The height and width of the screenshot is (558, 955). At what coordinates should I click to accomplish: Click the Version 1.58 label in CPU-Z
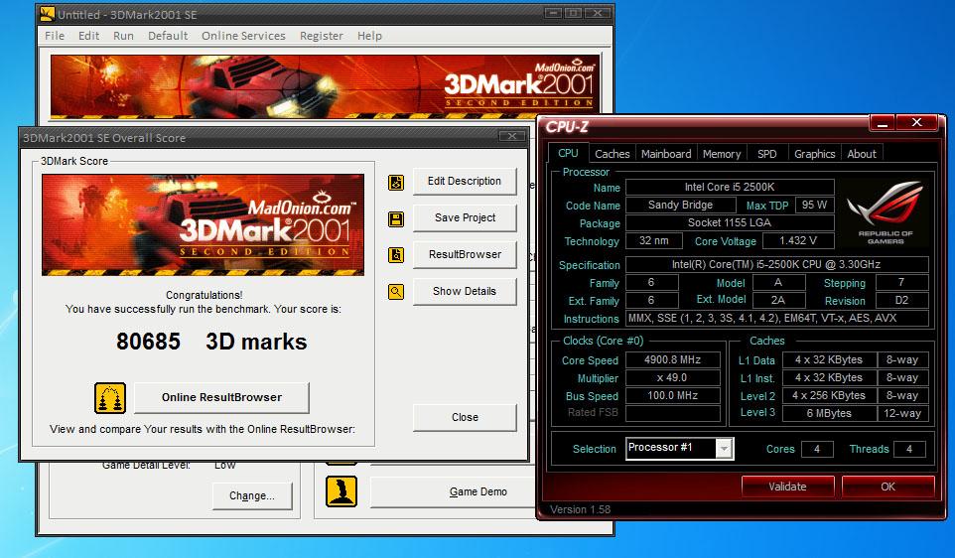click(580, 509)
